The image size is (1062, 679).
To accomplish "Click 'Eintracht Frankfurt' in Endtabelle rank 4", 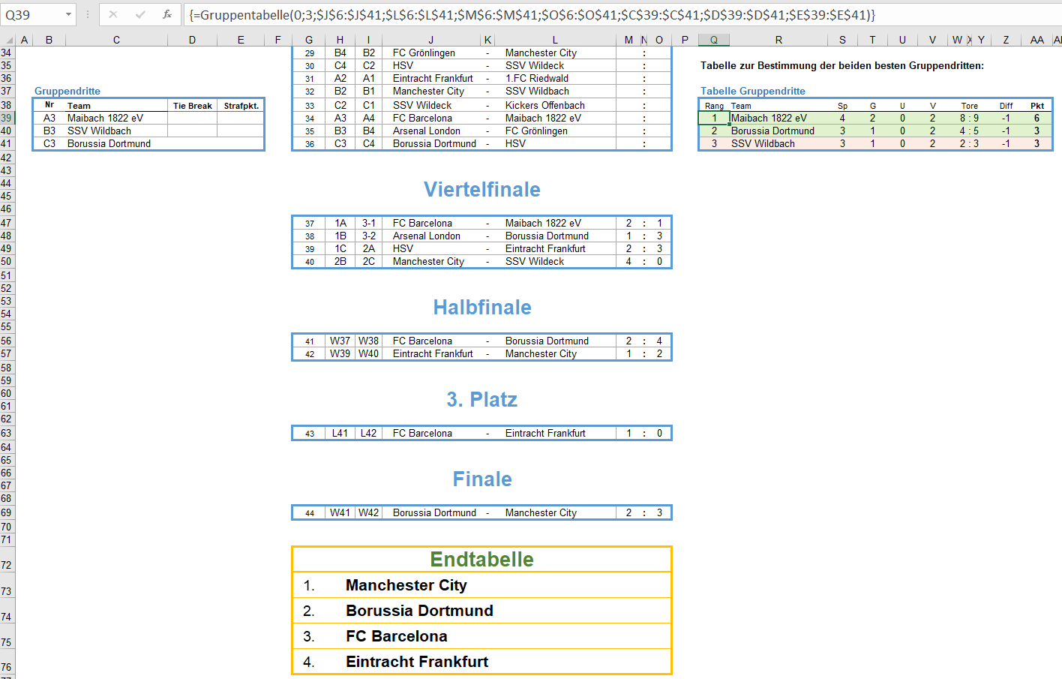I will 417,662.
